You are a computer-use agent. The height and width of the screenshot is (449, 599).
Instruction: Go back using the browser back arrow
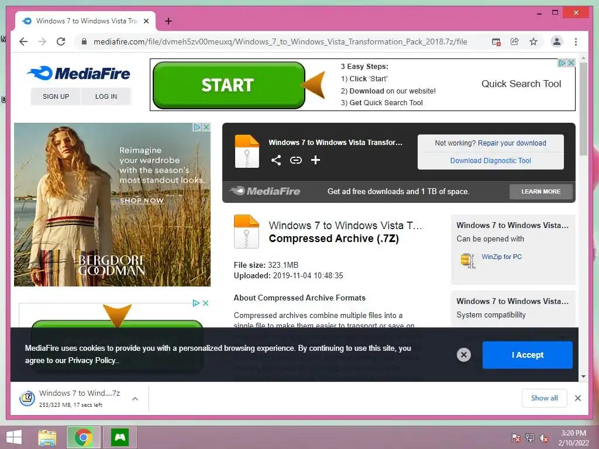click(23, 42)
